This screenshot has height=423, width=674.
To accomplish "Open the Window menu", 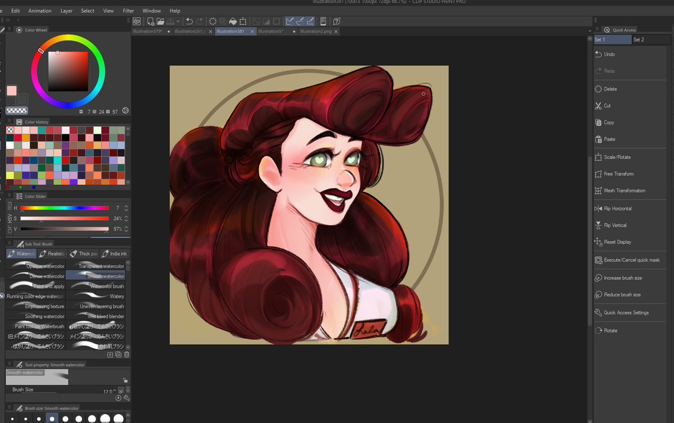I will point(151,11).
